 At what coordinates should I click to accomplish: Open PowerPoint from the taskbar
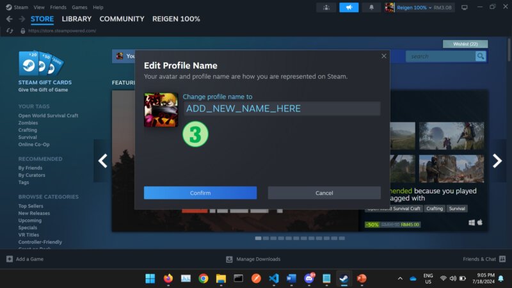362,278
